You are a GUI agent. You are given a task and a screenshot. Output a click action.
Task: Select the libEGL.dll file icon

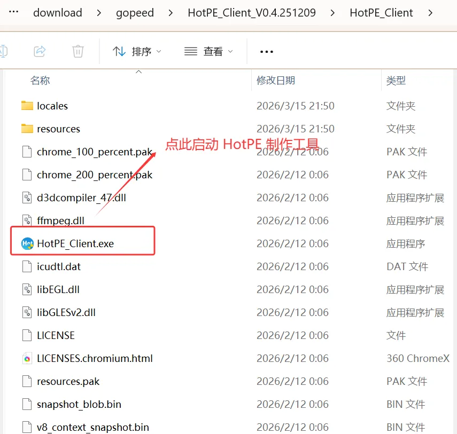coord(27,289)
